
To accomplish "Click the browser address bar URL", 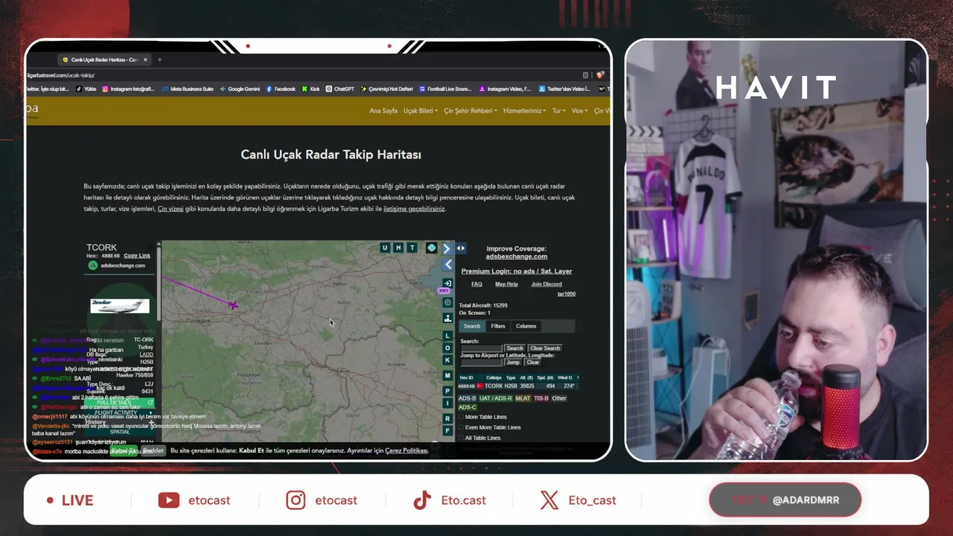I will [x=61, y=75].
